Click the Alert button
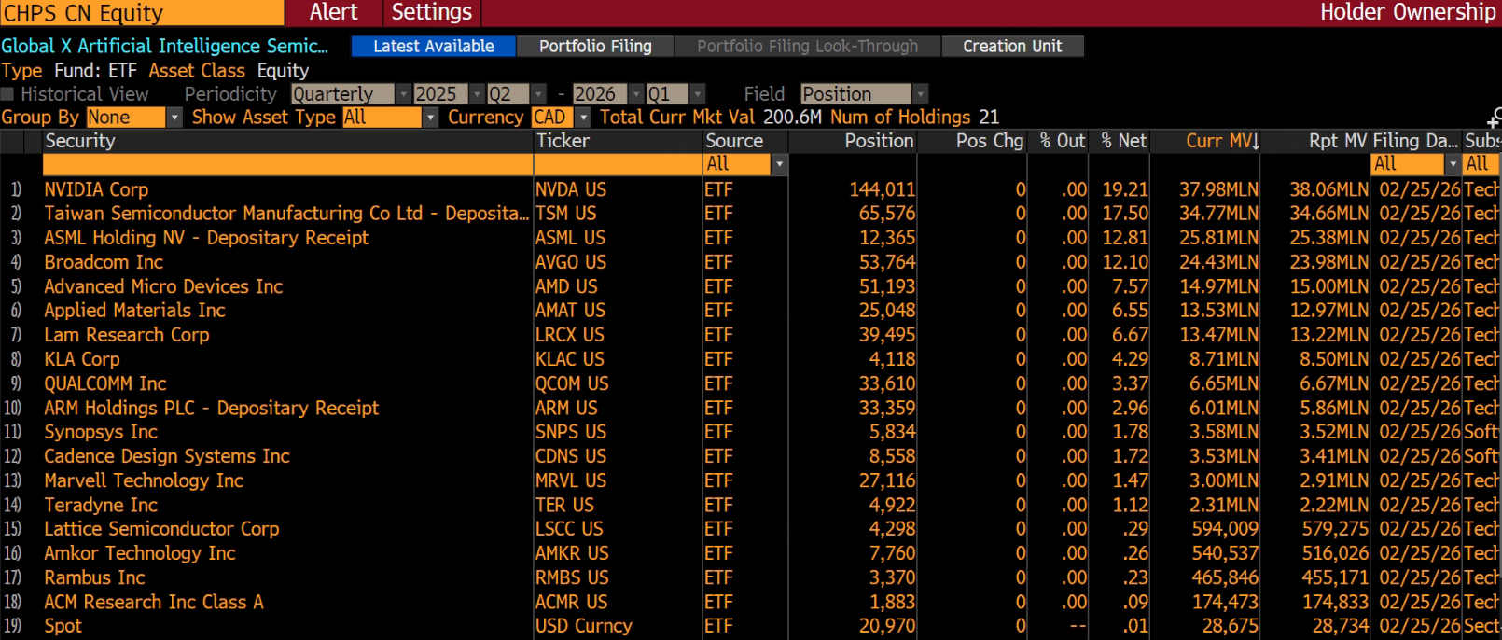Image resolution: width=1502 pixels, height=640 pixels. pyautogui.click(x=333, y=12)
